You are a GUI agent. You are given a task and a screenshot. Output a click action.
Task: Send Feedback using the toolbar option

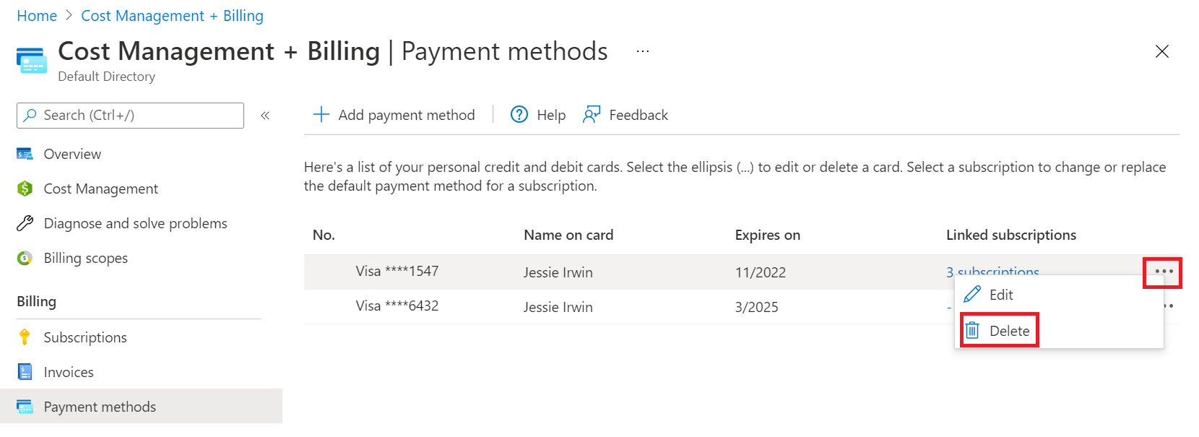click(639, 114)
